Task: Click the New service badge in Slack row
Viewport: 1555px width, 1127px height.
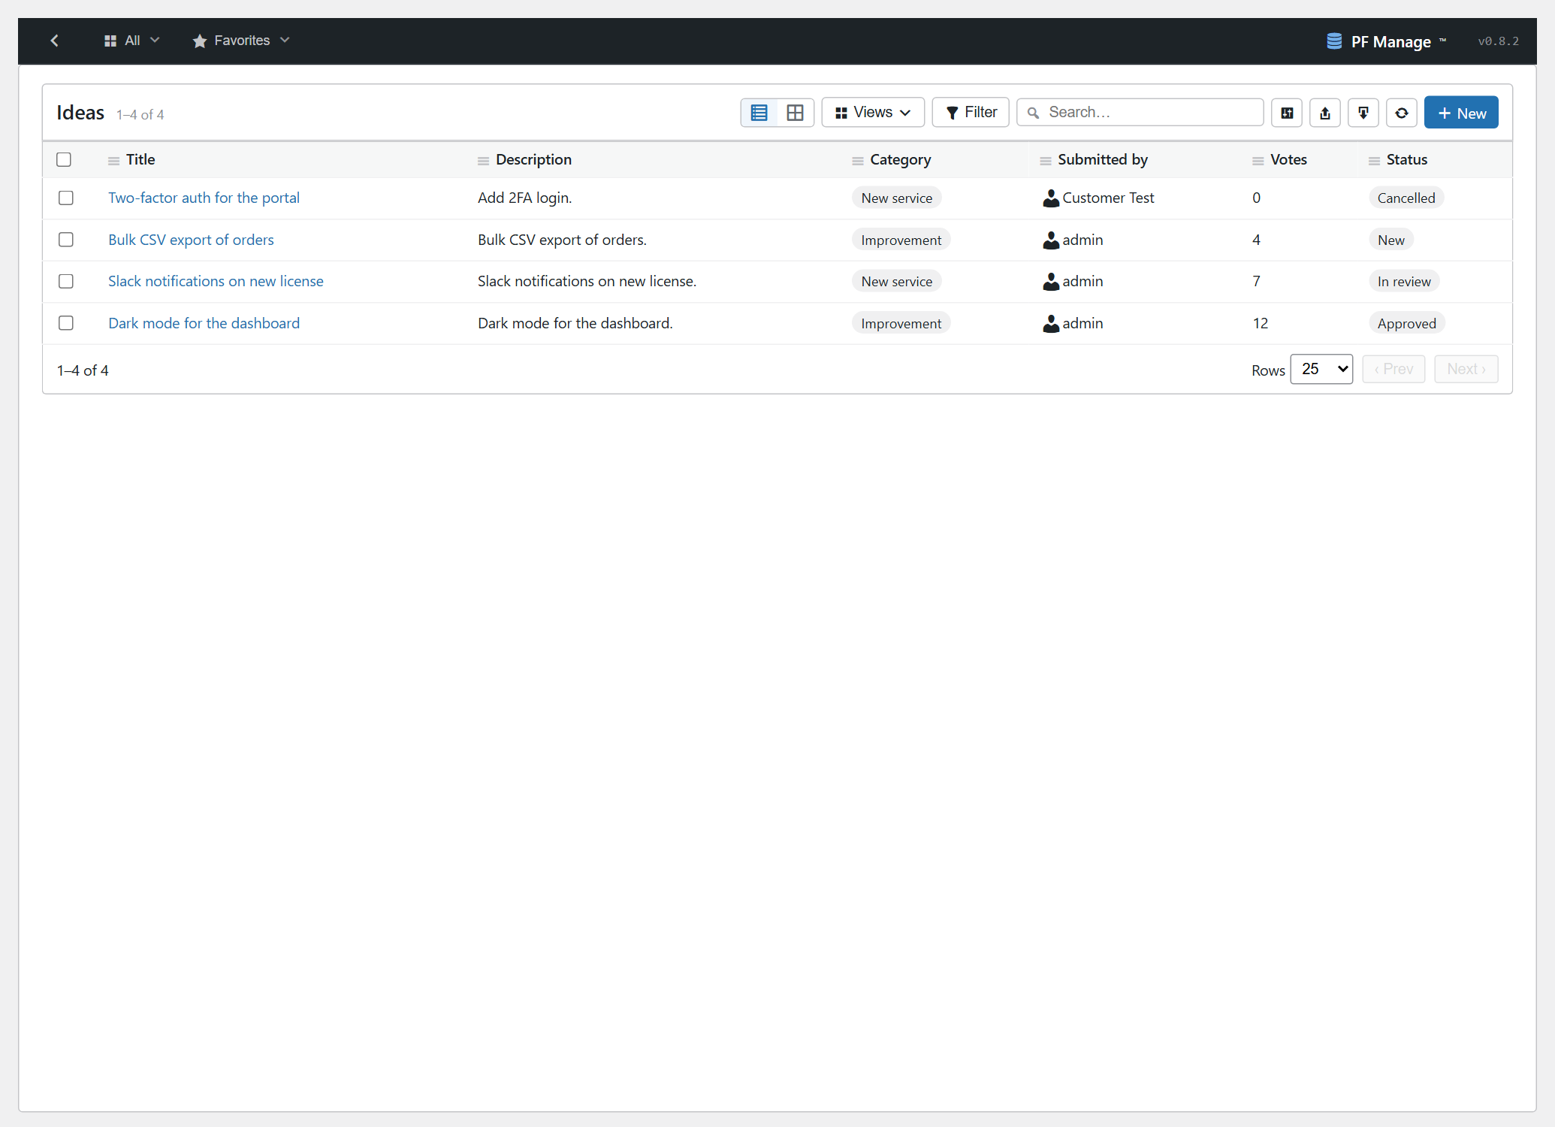Action: coord(896,282)
